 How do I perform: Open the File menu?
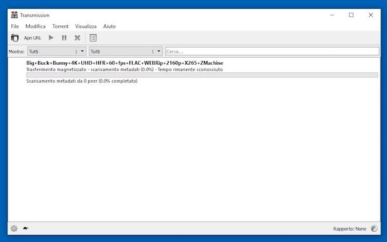pos(15,26)
